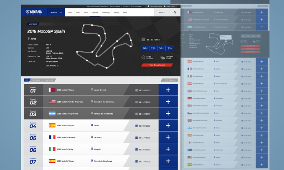Click the calendar icon beside 03/29/2015

[x=137, y=90]
